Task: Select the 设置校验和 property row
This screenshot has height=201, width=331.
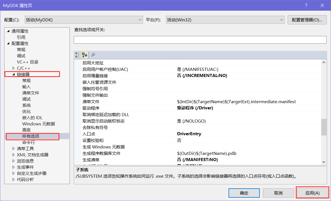Action: coord(201,141)
